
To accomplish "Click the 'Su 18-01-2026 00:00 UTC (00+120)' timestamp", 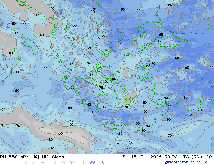I will [168, 157].
